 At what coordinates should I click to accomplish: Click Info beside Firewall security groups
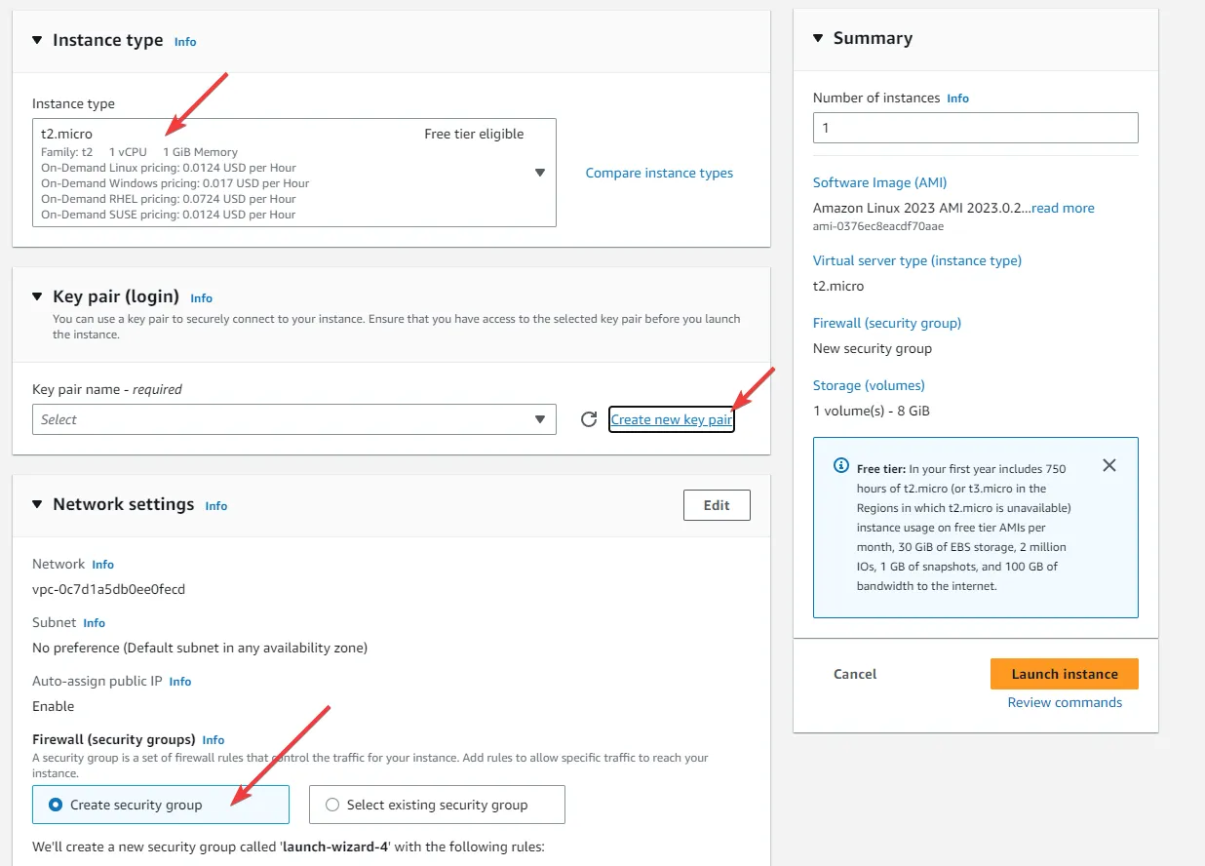(x=213, y=739)
